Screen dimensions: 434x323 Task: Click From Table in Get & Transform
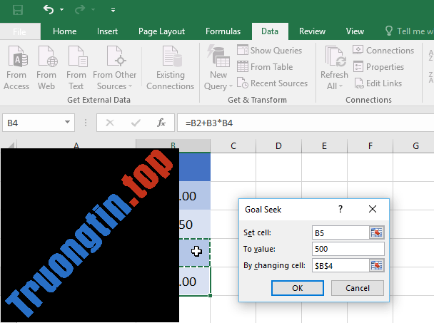pyautogui.click(x=265, y=67)
